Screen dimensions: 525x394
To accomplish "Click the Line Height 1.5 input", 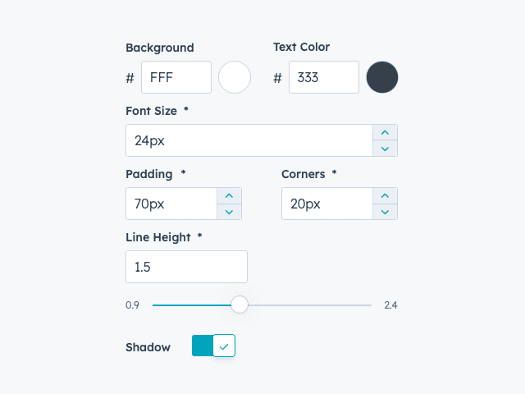I will pyautogui.click(x=186, y=267).
